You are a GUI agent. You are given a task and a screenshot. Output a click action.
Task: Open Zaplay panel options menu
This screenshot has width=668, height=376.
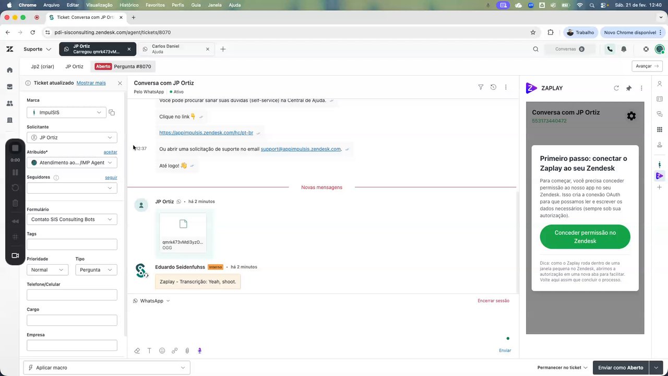point(641,88)
